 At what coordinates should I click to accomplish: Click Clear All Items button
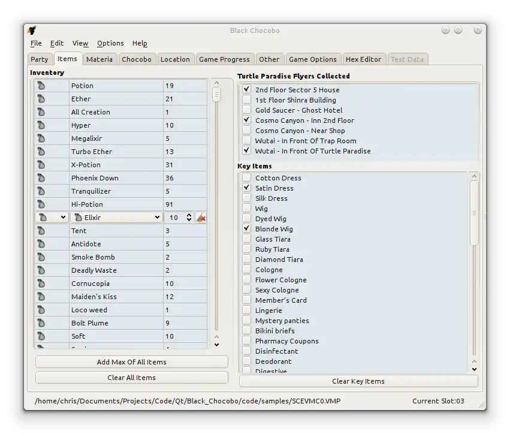[x=132, y=378]
